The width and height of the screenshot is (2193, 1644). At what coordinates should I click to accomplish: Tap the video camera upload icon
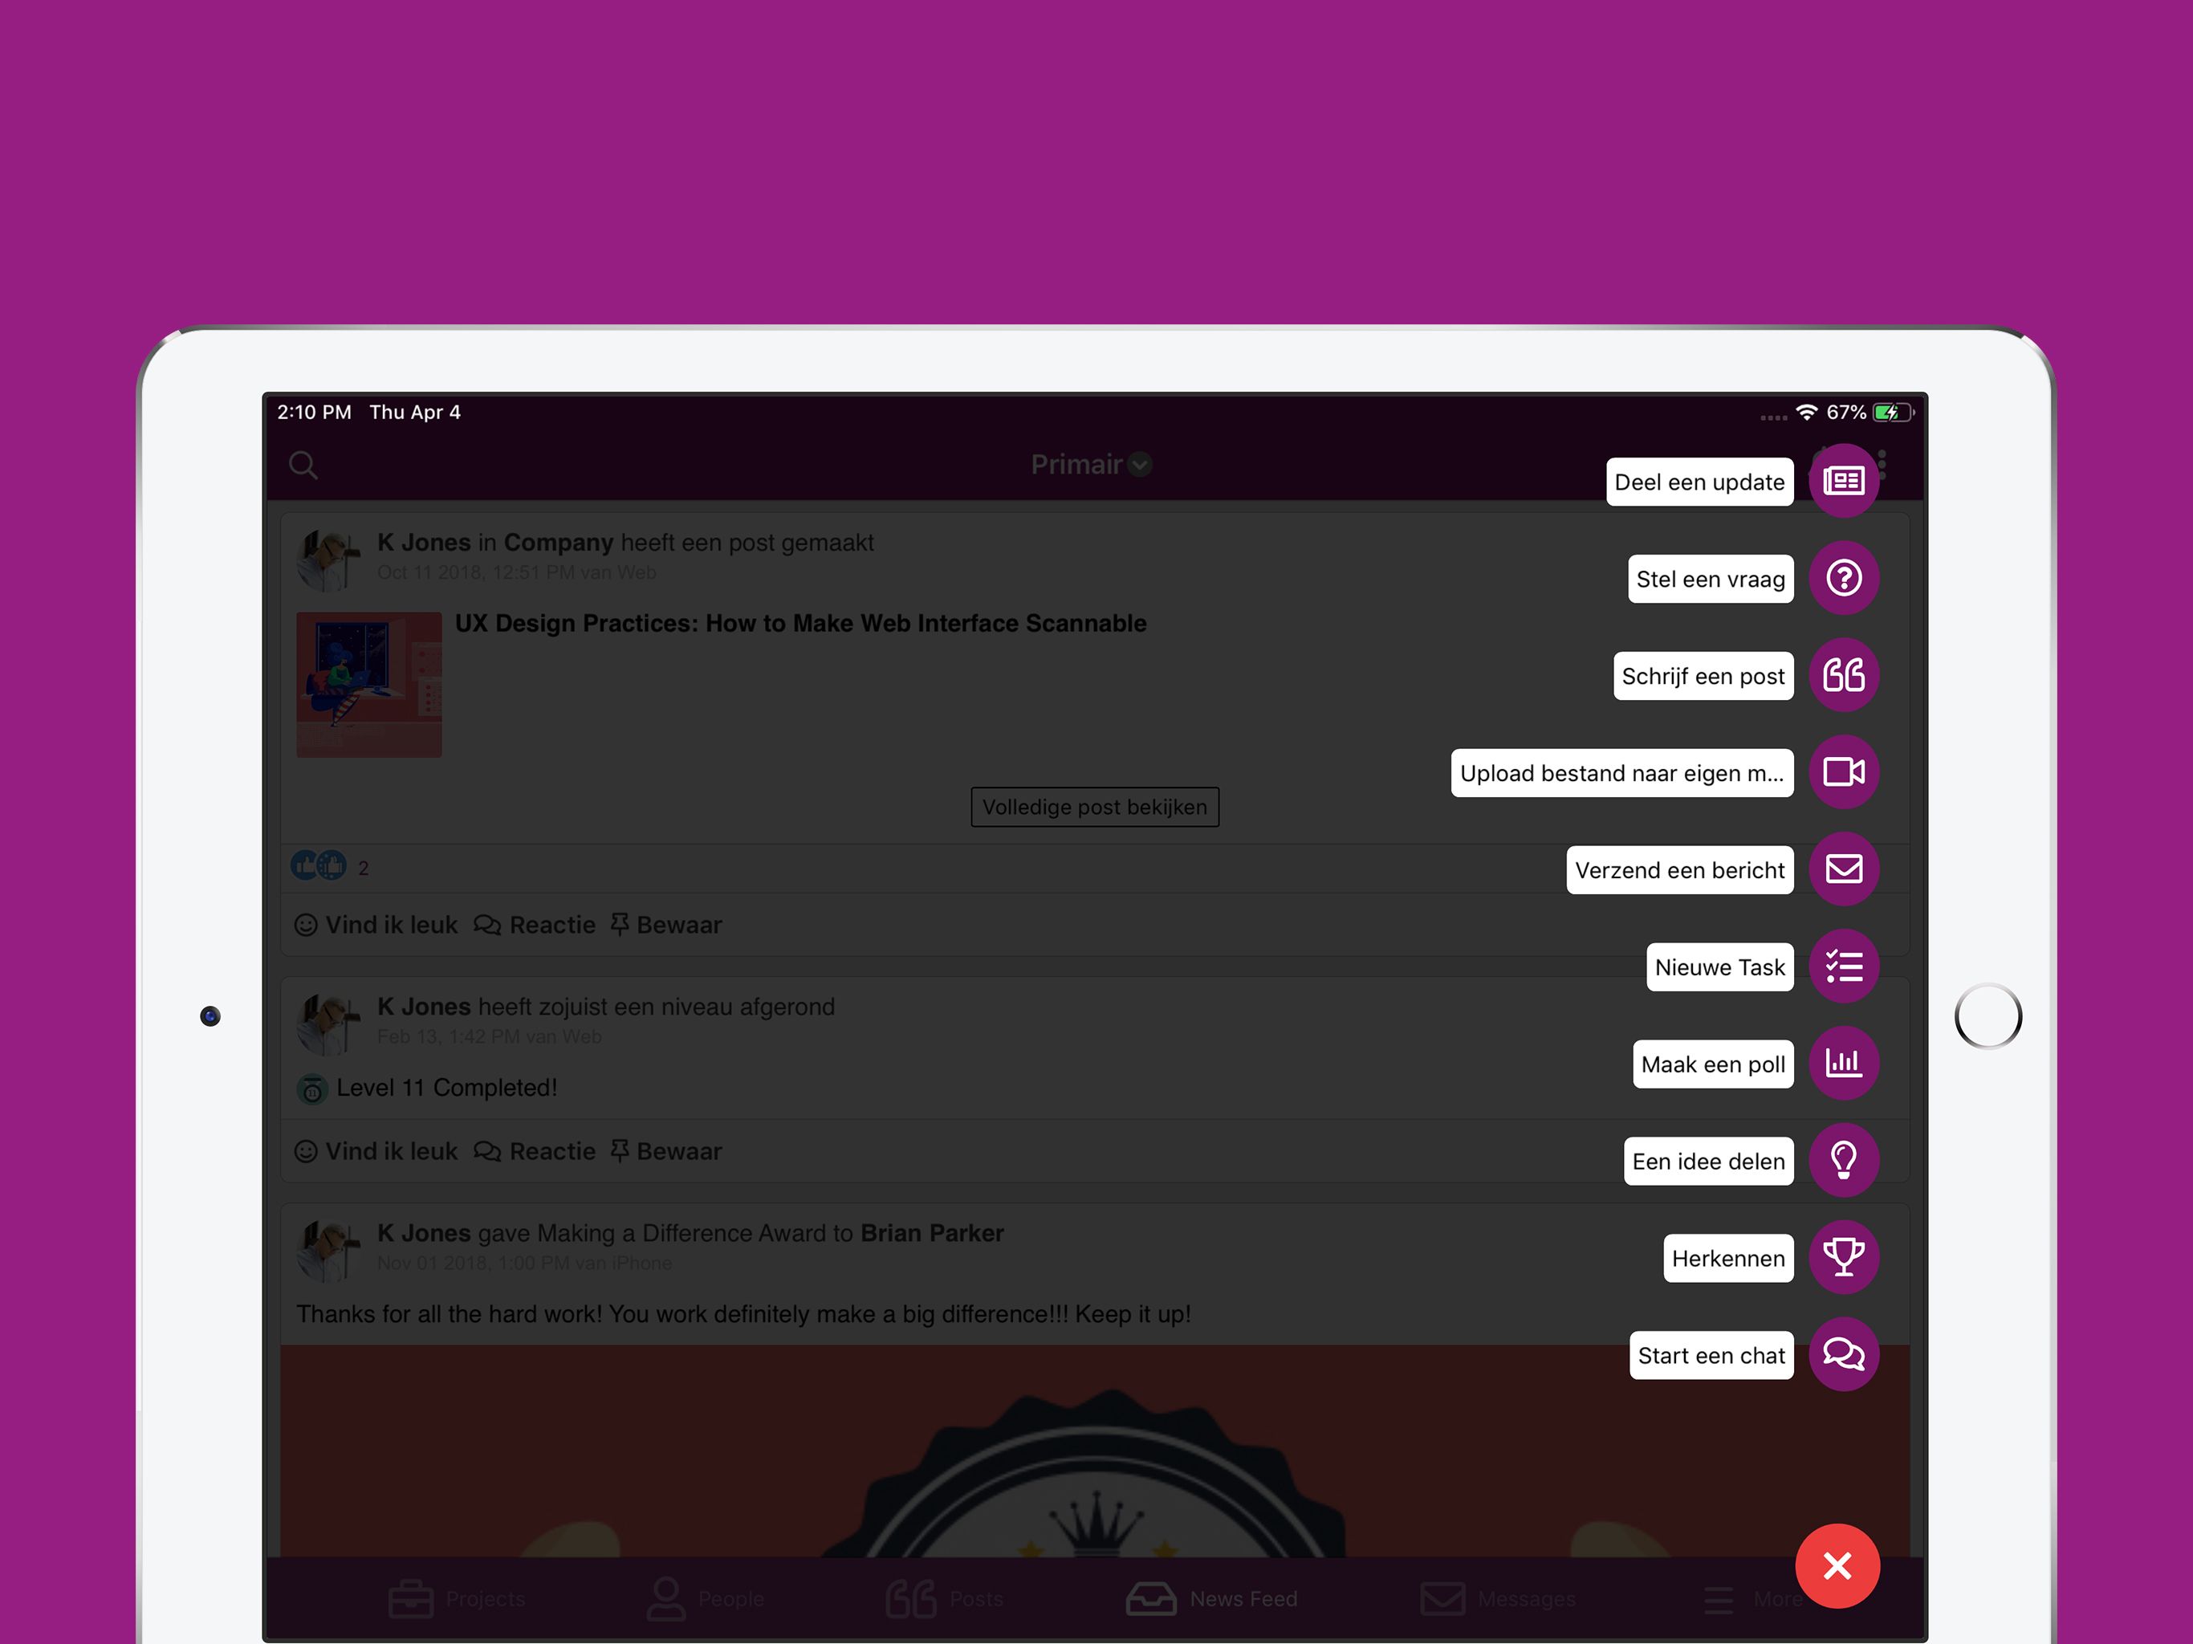point(1843,772)
